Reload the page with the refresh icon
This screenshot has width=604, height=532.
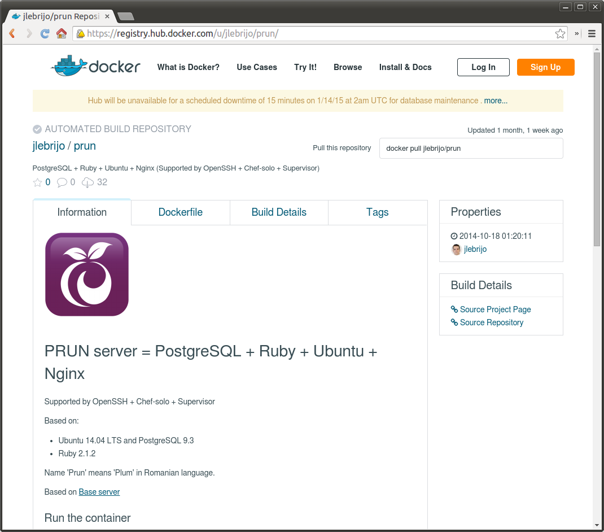(x=45, y=33)
